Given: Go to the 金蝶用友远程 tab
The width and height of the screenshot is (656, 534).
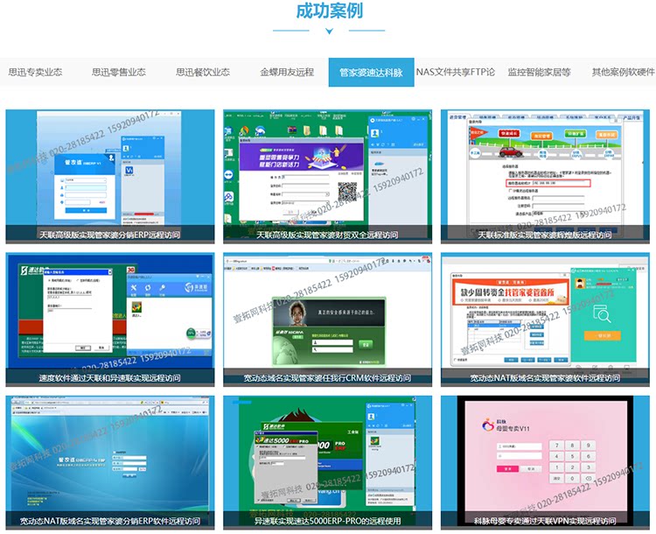Looking at the screenshot, I should 287,72.
